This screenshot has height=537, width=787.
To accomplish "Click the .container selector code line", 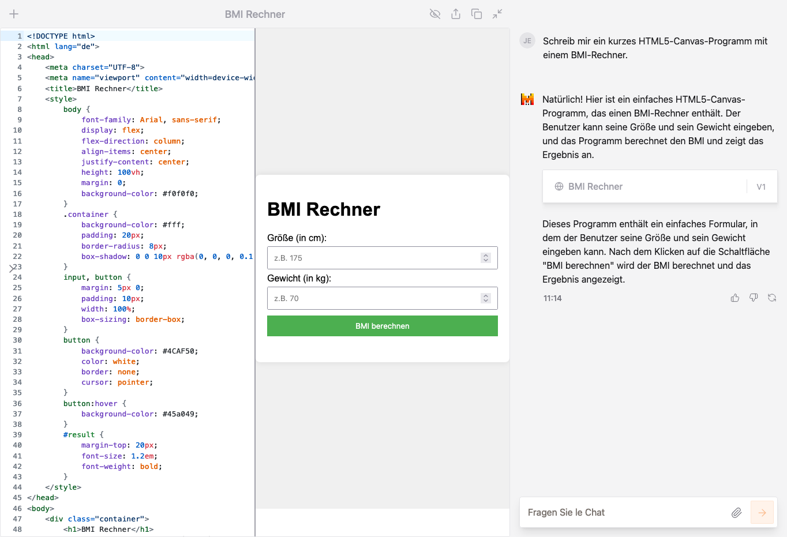I will 90,214.
